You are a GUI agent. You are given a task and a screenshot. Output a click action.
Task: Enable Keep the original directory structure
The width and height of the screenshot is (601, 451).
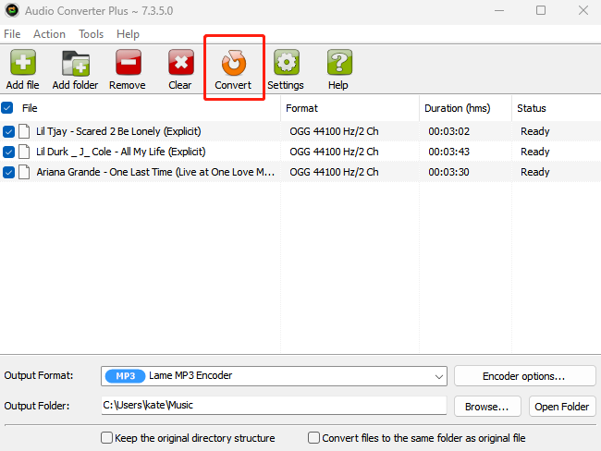pos(106,437)
